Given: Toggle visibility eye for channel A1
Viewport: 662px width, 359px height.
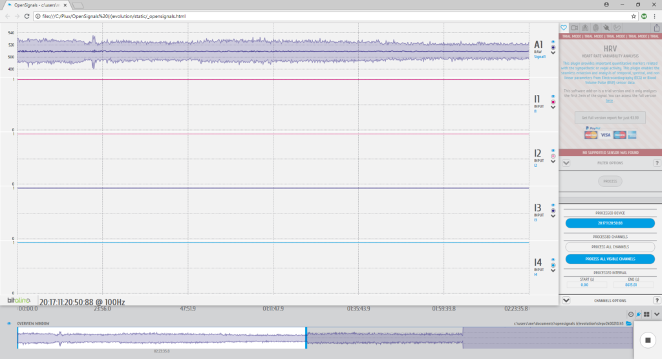Looking at the screenshot, I should (553, 42).
